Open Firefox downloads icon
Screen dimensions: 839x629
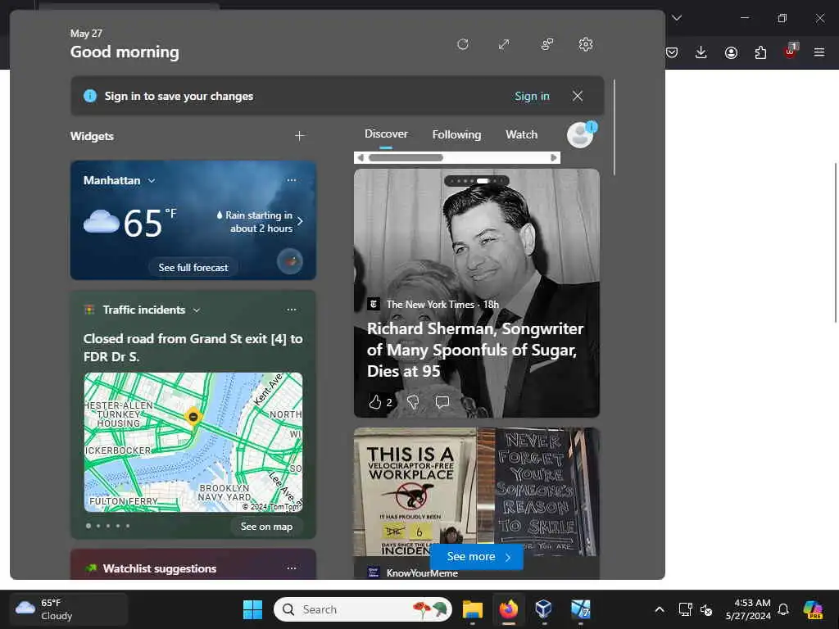click(x=701, y=52)
